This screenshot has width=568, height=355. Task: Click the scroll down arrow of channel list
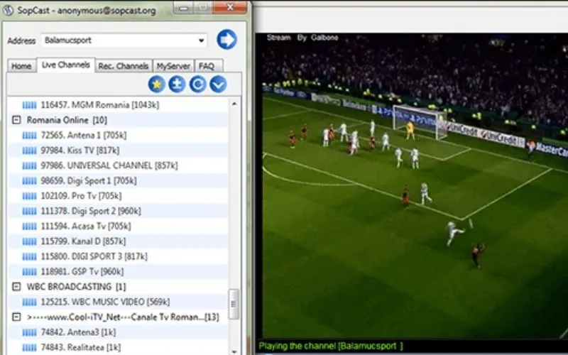(x=234, y=351)
